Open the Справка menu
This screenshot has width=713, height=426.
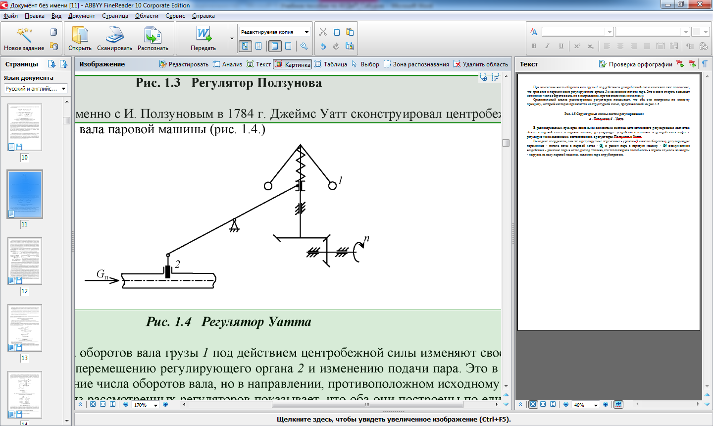[204, 16]
